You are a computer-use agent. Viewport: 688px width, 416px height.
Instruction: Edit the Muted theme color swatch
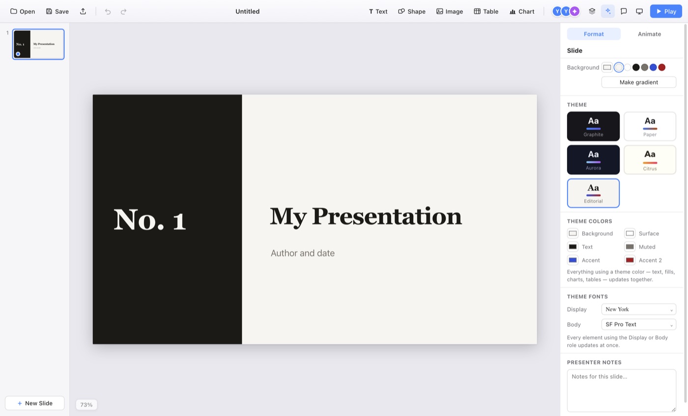pyautogui.click(x=630, y=247)
